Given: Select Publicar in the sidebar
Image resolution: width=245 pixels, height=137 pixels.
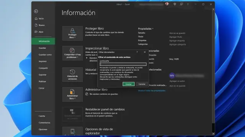Looking at the screenshot, I should tap(42, 81).
